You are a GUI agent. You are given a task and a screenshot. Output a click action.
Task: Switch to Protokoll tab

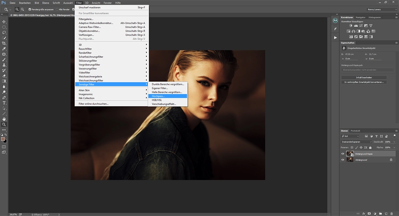[x=355, y=131]
